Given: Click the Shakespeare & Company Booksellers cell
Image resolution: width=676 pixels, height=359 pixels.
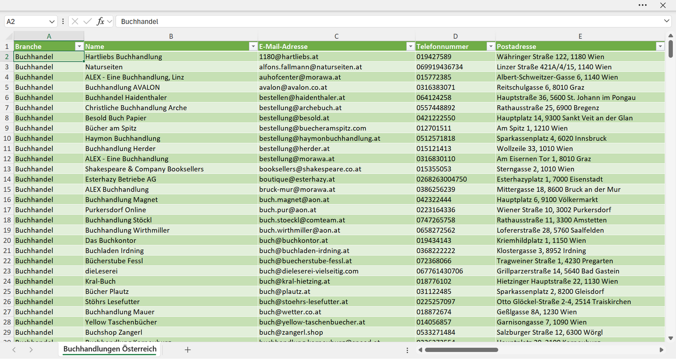Looking at the screenshot, I should [171, 169].
